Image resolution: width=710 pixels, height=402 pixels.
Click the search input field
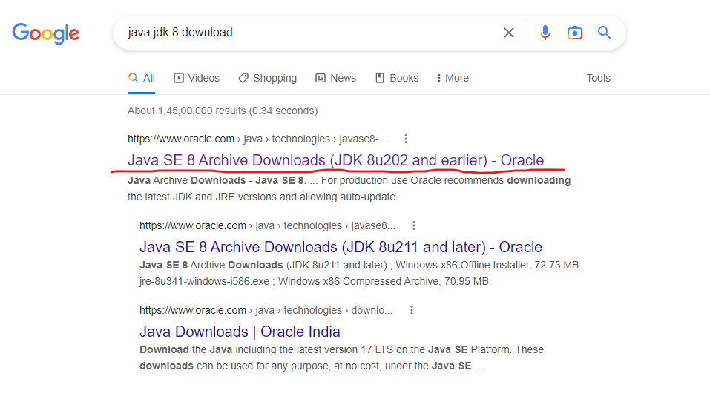pos(312,33)
